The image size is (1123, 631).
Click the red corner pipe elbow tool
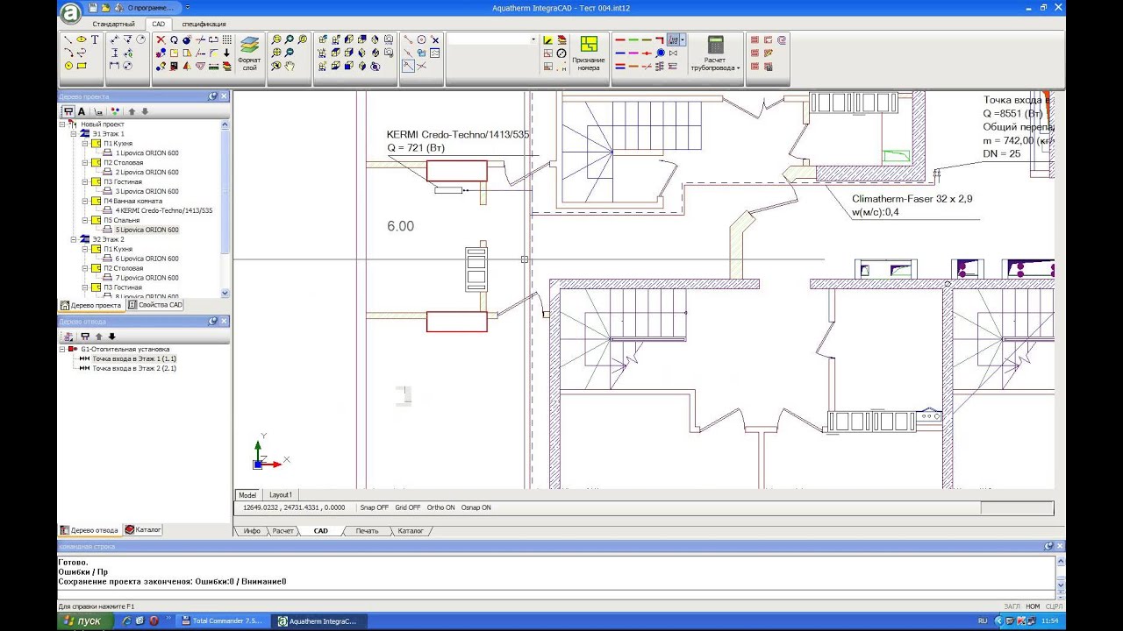(x=660, y=39)
